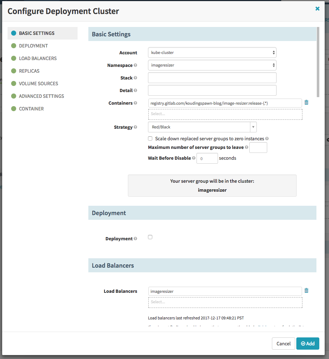Click help icon beside Strategy label
This screenshot has width=329, height=359.
(x=135, y=127)
